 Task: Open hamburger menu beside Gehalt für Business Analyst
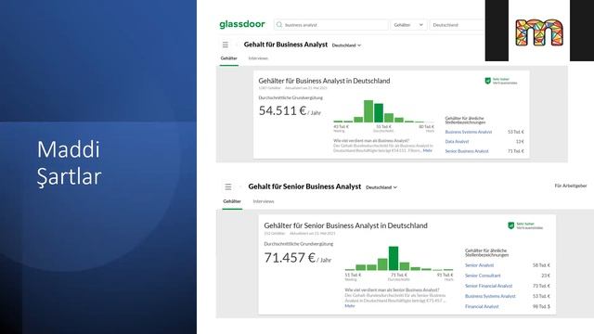click(226, 45)
